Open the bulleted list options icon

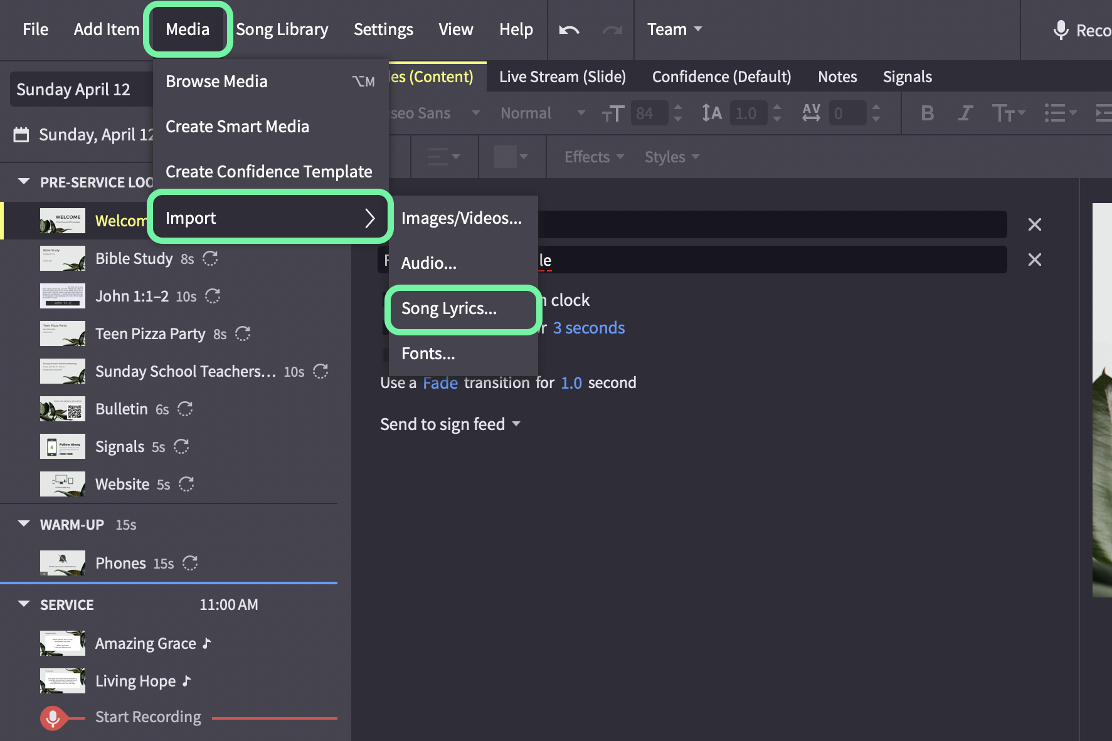pyautogui.click(x=1060, y=113)
